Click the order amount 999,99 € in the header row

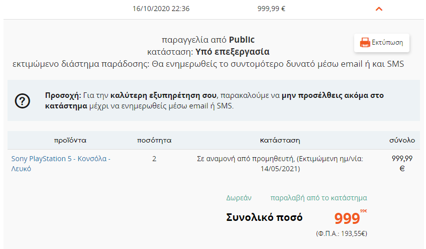[271, 9]
